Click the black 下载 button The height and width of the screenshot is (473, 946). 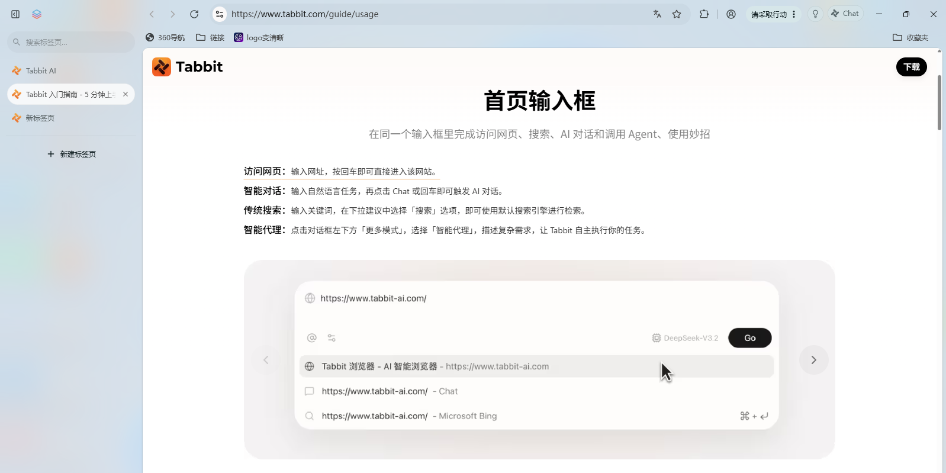[x=911, y=67]
